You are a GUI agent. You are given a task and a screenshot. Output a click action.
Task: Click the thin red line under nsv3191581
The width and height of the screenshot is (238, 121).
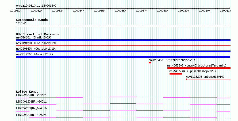pos(123,45)
